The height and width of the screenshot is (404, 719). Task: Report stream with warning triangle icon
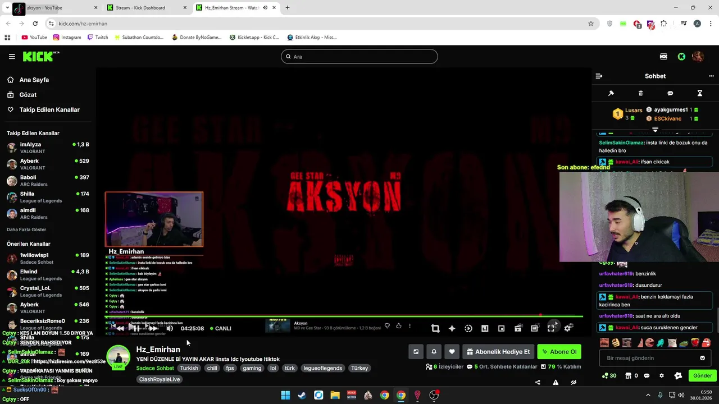click(556, 383)
